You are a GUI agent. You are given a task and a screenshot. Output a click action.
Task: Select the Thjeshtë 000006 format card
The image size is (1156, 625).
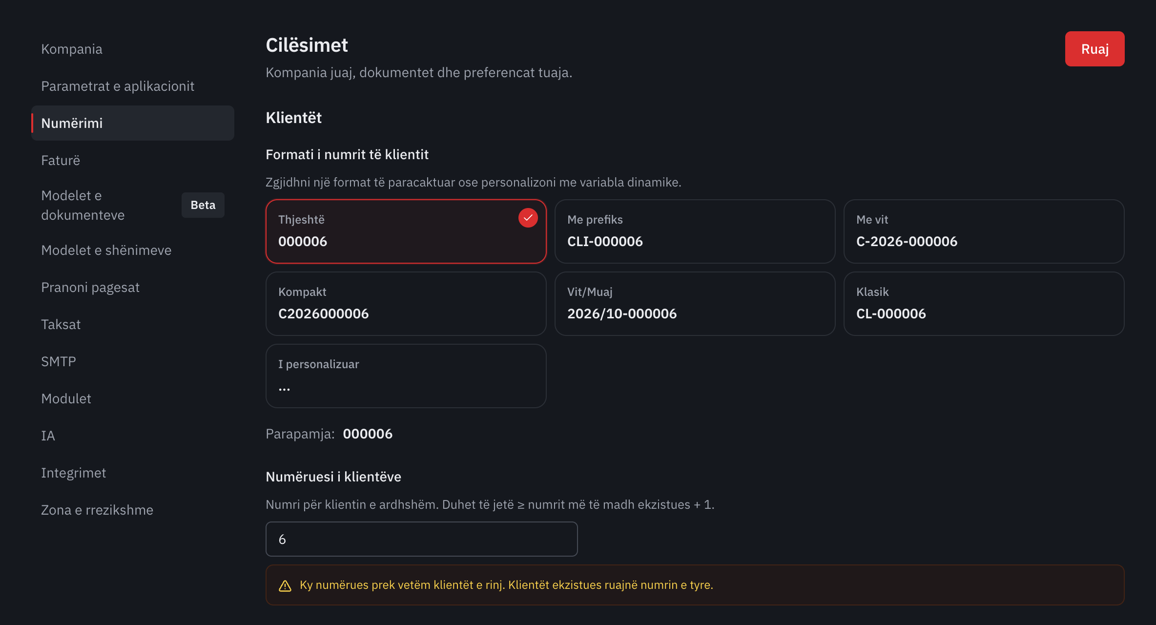tap(406, 231)
